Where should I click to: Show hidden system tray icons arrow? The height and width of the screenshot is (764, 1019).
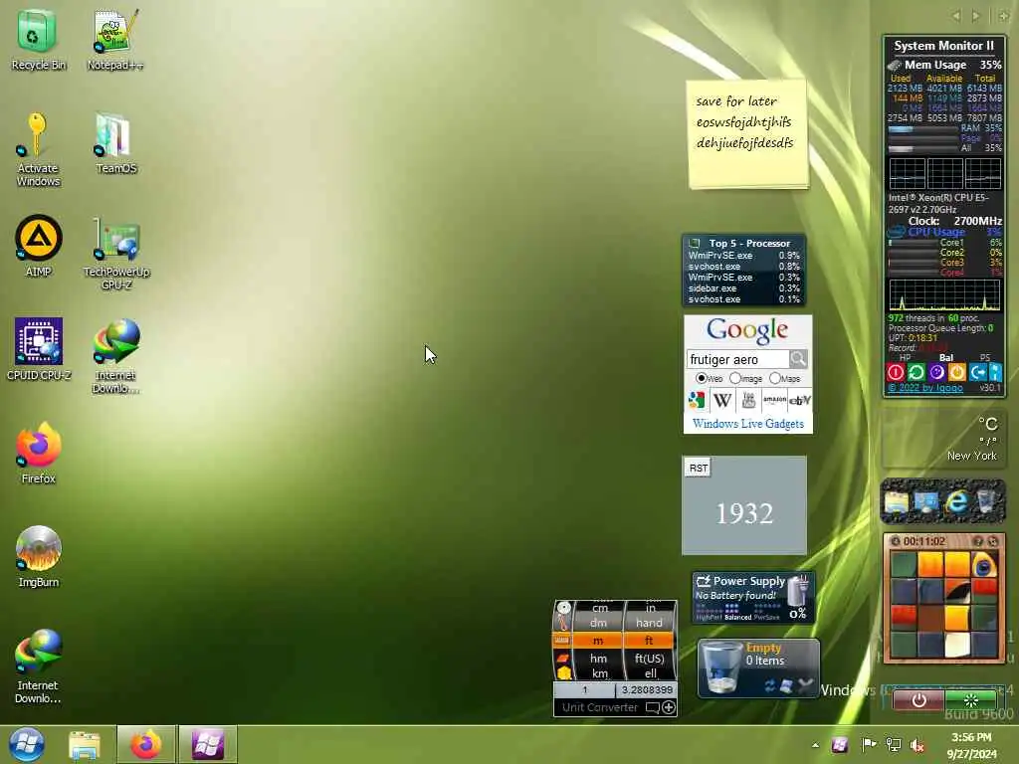point(815,745)
